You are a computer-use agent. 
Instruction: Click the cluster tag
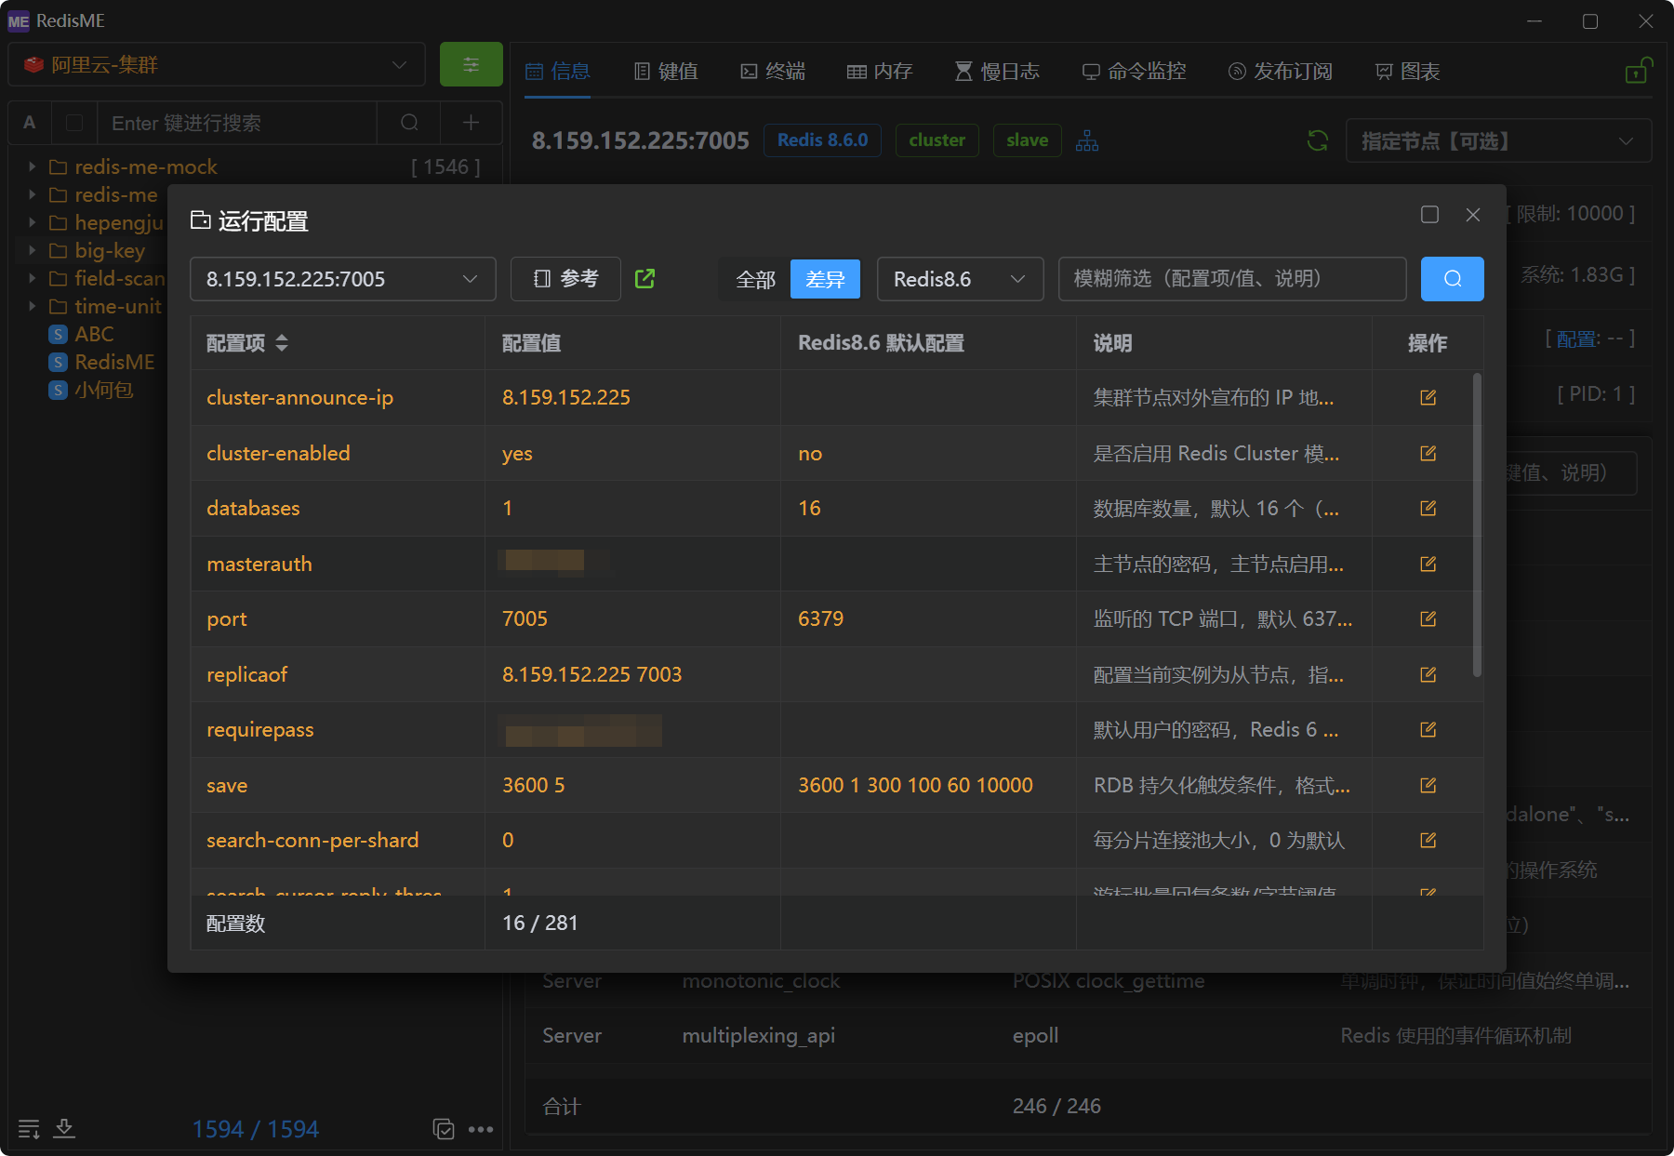pyautogui.click(x=937, y=140)
